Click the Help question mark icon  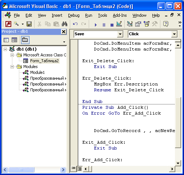click(165, 24)
